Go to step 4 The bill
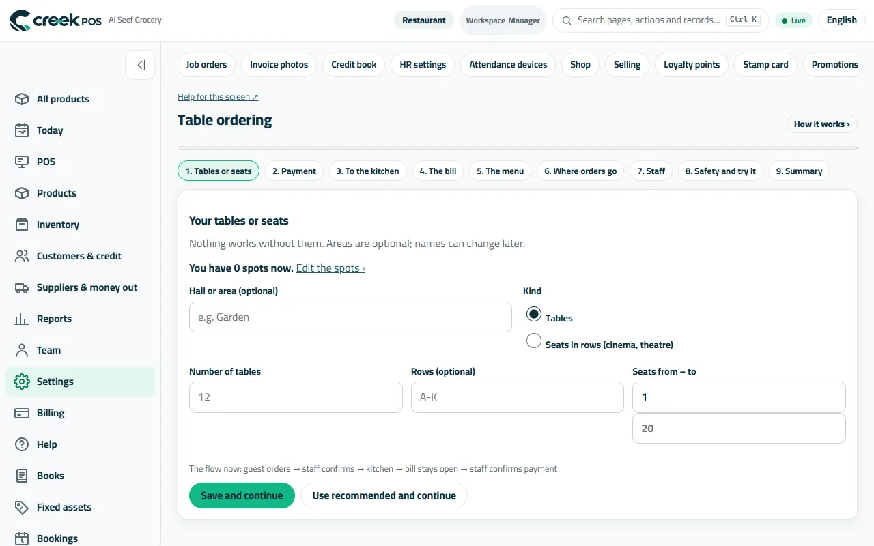Viewport: 874px width, 546px height. 438,171
